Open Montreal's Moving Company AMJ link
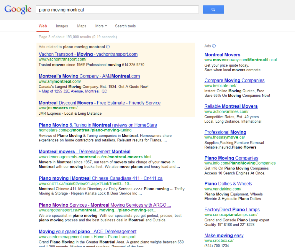Screen dimensions: 295x247 (89, 76)
